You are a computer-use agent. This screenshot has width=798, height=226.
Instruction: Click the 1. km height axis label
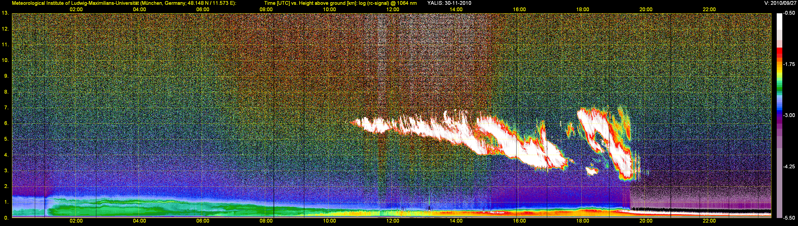[x=6, y=202]
